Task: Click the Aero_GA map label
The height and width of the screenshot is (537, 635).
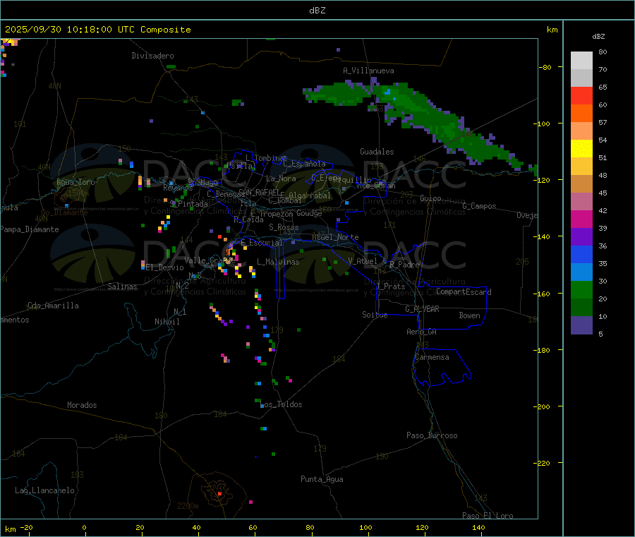Action: [422, 332]
